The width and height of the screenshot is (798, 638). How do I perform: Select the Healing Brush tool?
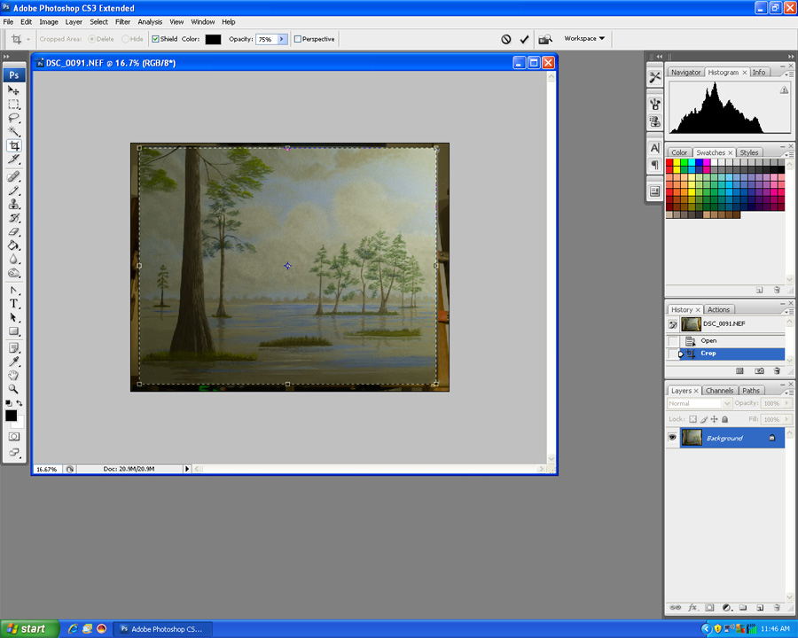[13, 176]
